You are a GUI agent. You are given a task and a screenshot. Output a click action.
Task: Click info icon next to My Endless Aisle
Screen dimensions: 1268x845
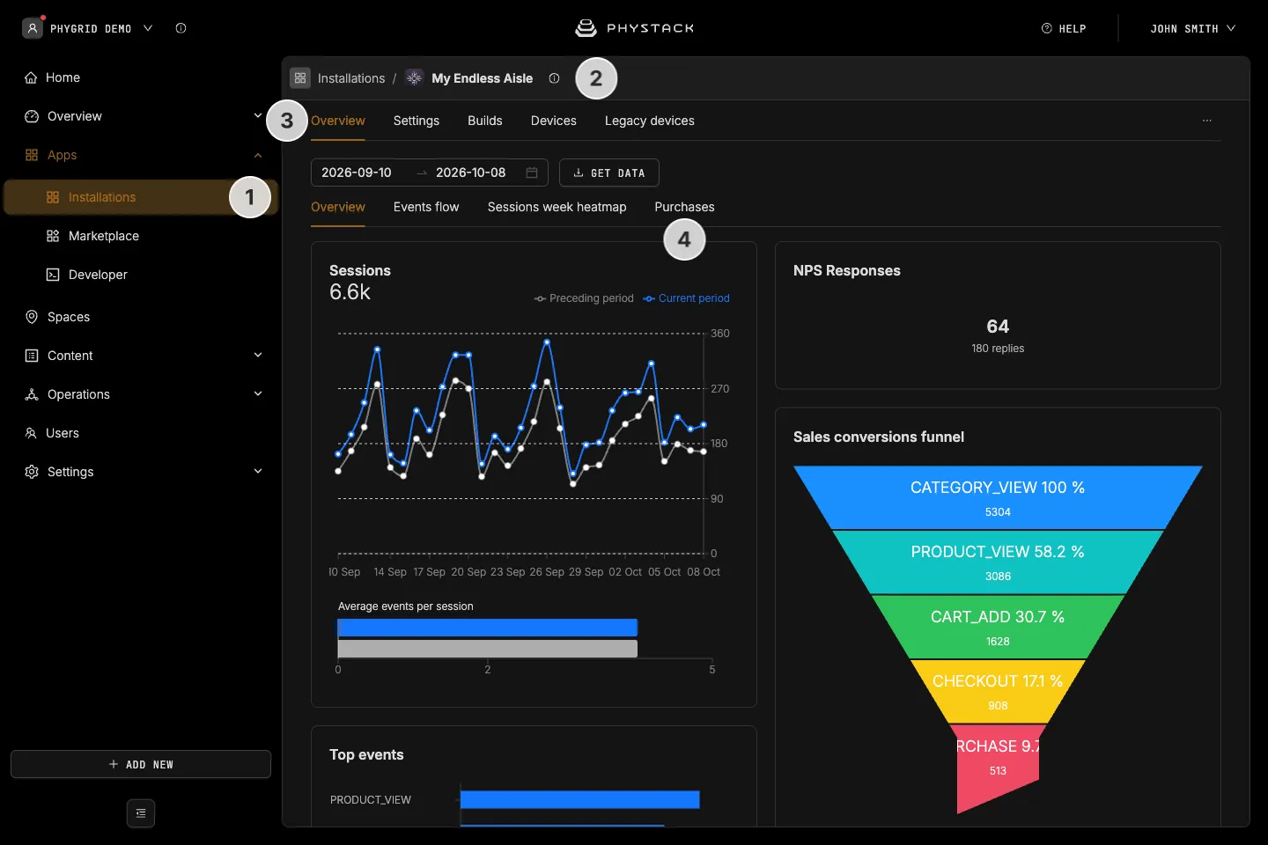(x=554, y=78)
